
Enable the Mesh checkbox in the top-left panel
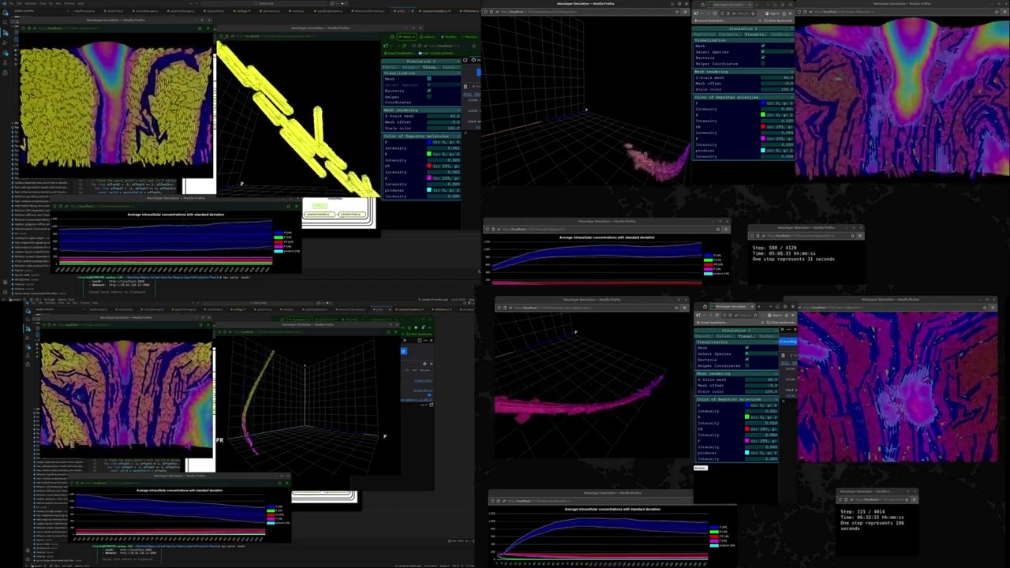429,79
